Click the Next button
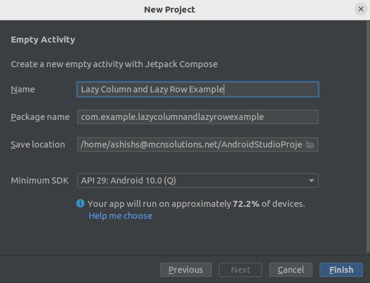This screenshot has width=370, height=283. [240, 270]
